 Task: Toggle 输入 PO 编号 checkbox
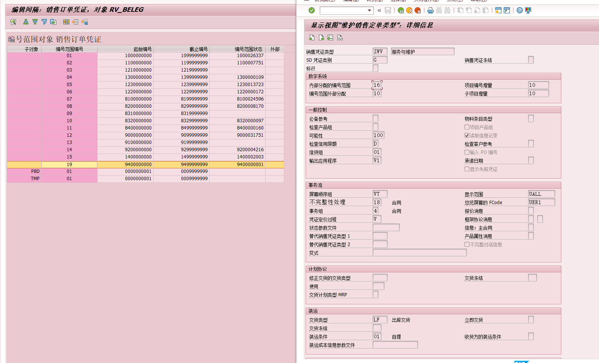pos(467,152)
